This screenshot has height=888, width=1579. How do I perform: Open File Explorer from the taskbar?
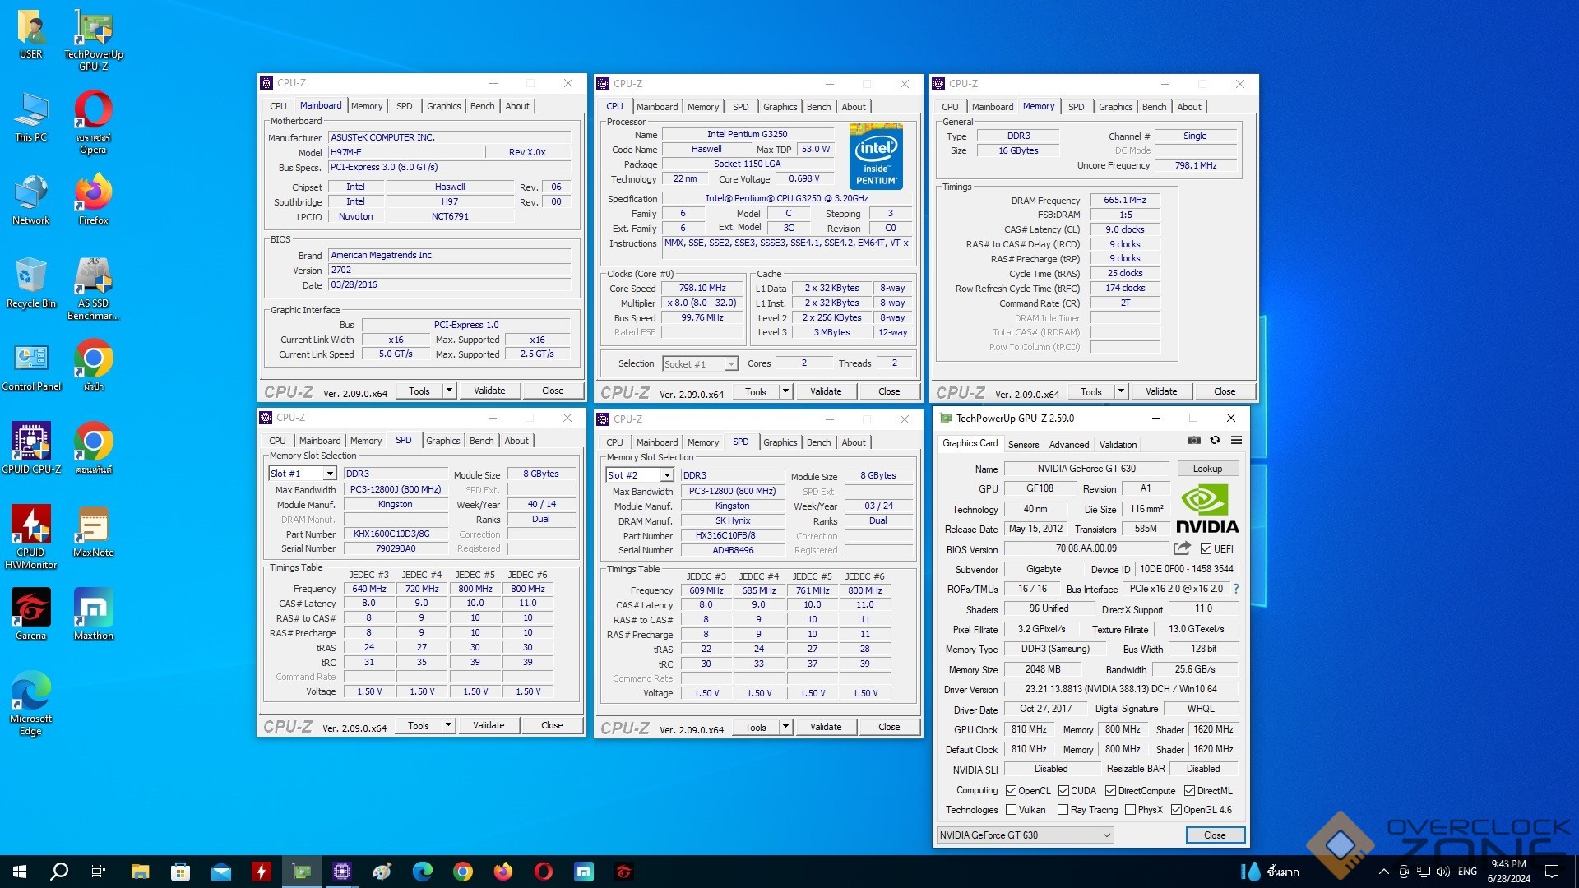pos(140,872)
